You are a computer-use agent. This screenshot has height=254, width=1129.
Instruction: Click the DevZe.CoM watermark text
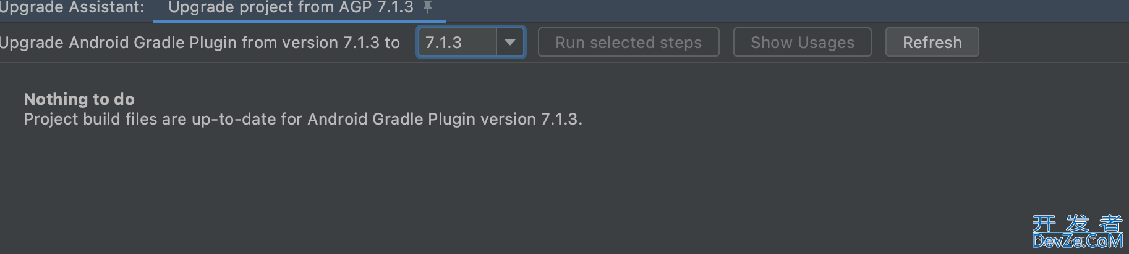(x=1078, y=241)
